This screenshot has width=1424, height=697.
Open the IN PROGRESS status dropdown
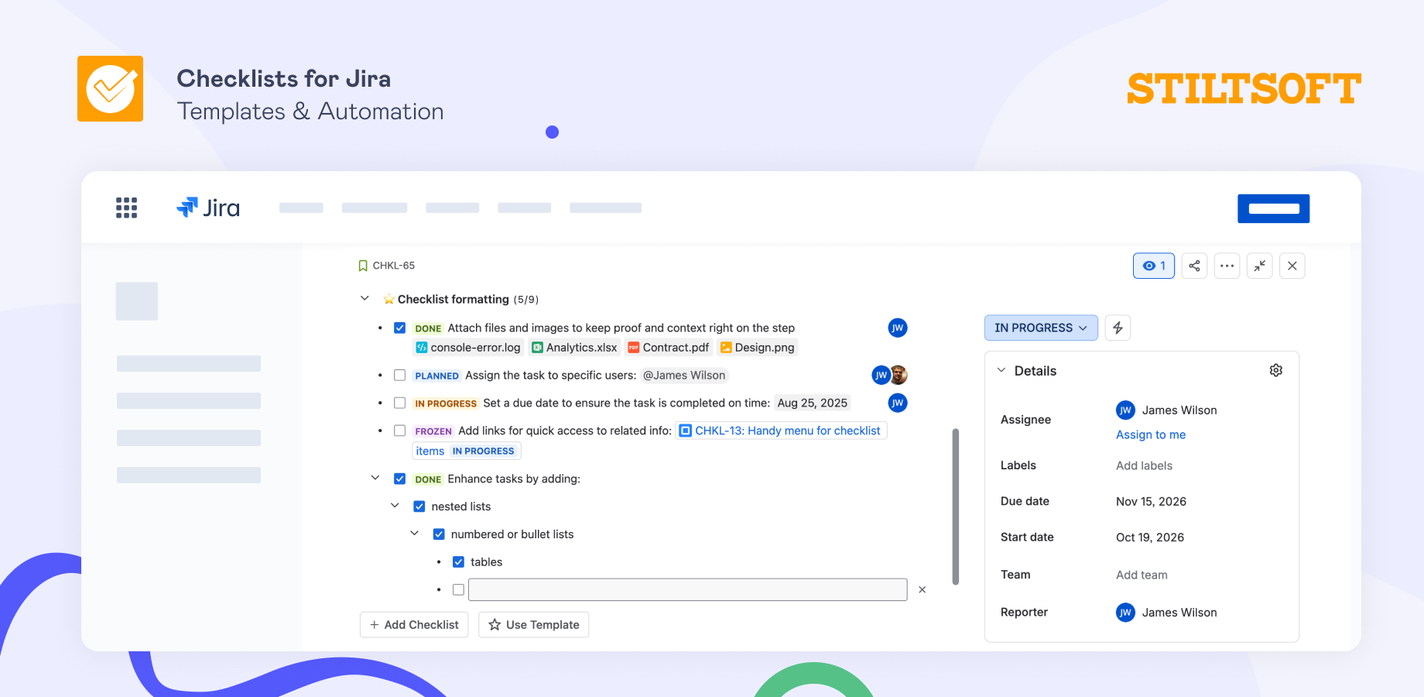pos(1041,328)
